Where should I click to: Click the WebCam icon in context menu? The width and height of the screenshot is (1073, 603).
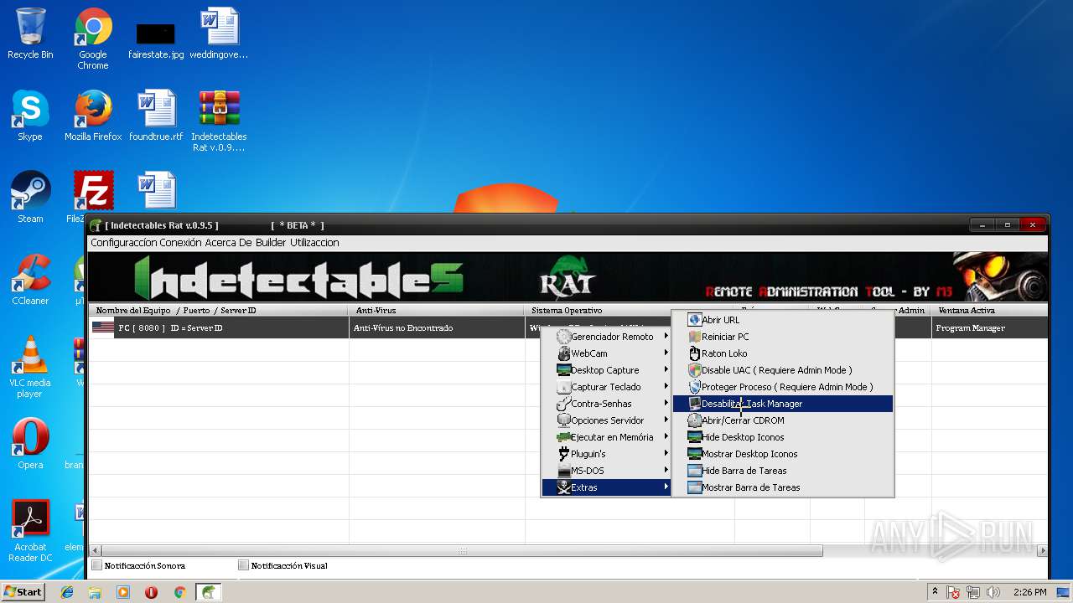pos(563,353)
